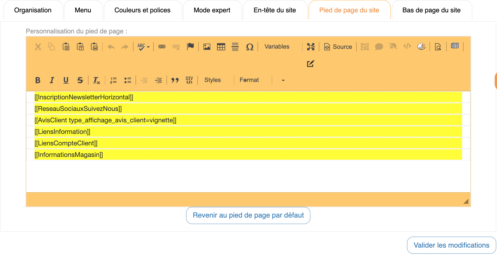Insert a horizontal line
The height and width of the screenshot is (256, 497).
click(235, 47)
